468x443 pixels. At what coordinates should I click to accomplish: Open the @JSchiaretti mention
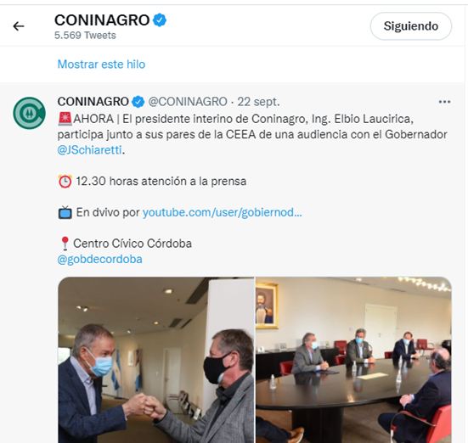click(89, 149)
